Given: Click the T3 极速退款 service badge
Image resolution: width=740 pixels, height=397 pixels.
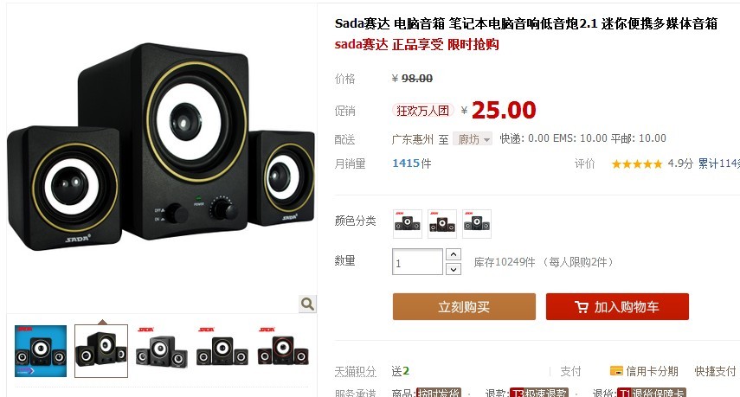Looking at the screenshot, I should coord(539,393).
